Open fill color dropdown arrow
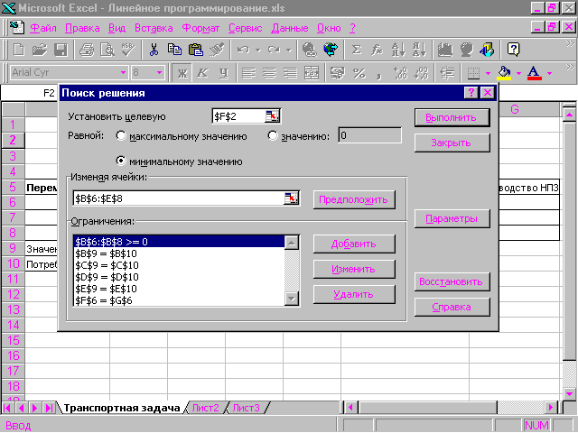578x433 pixels. 518,73
